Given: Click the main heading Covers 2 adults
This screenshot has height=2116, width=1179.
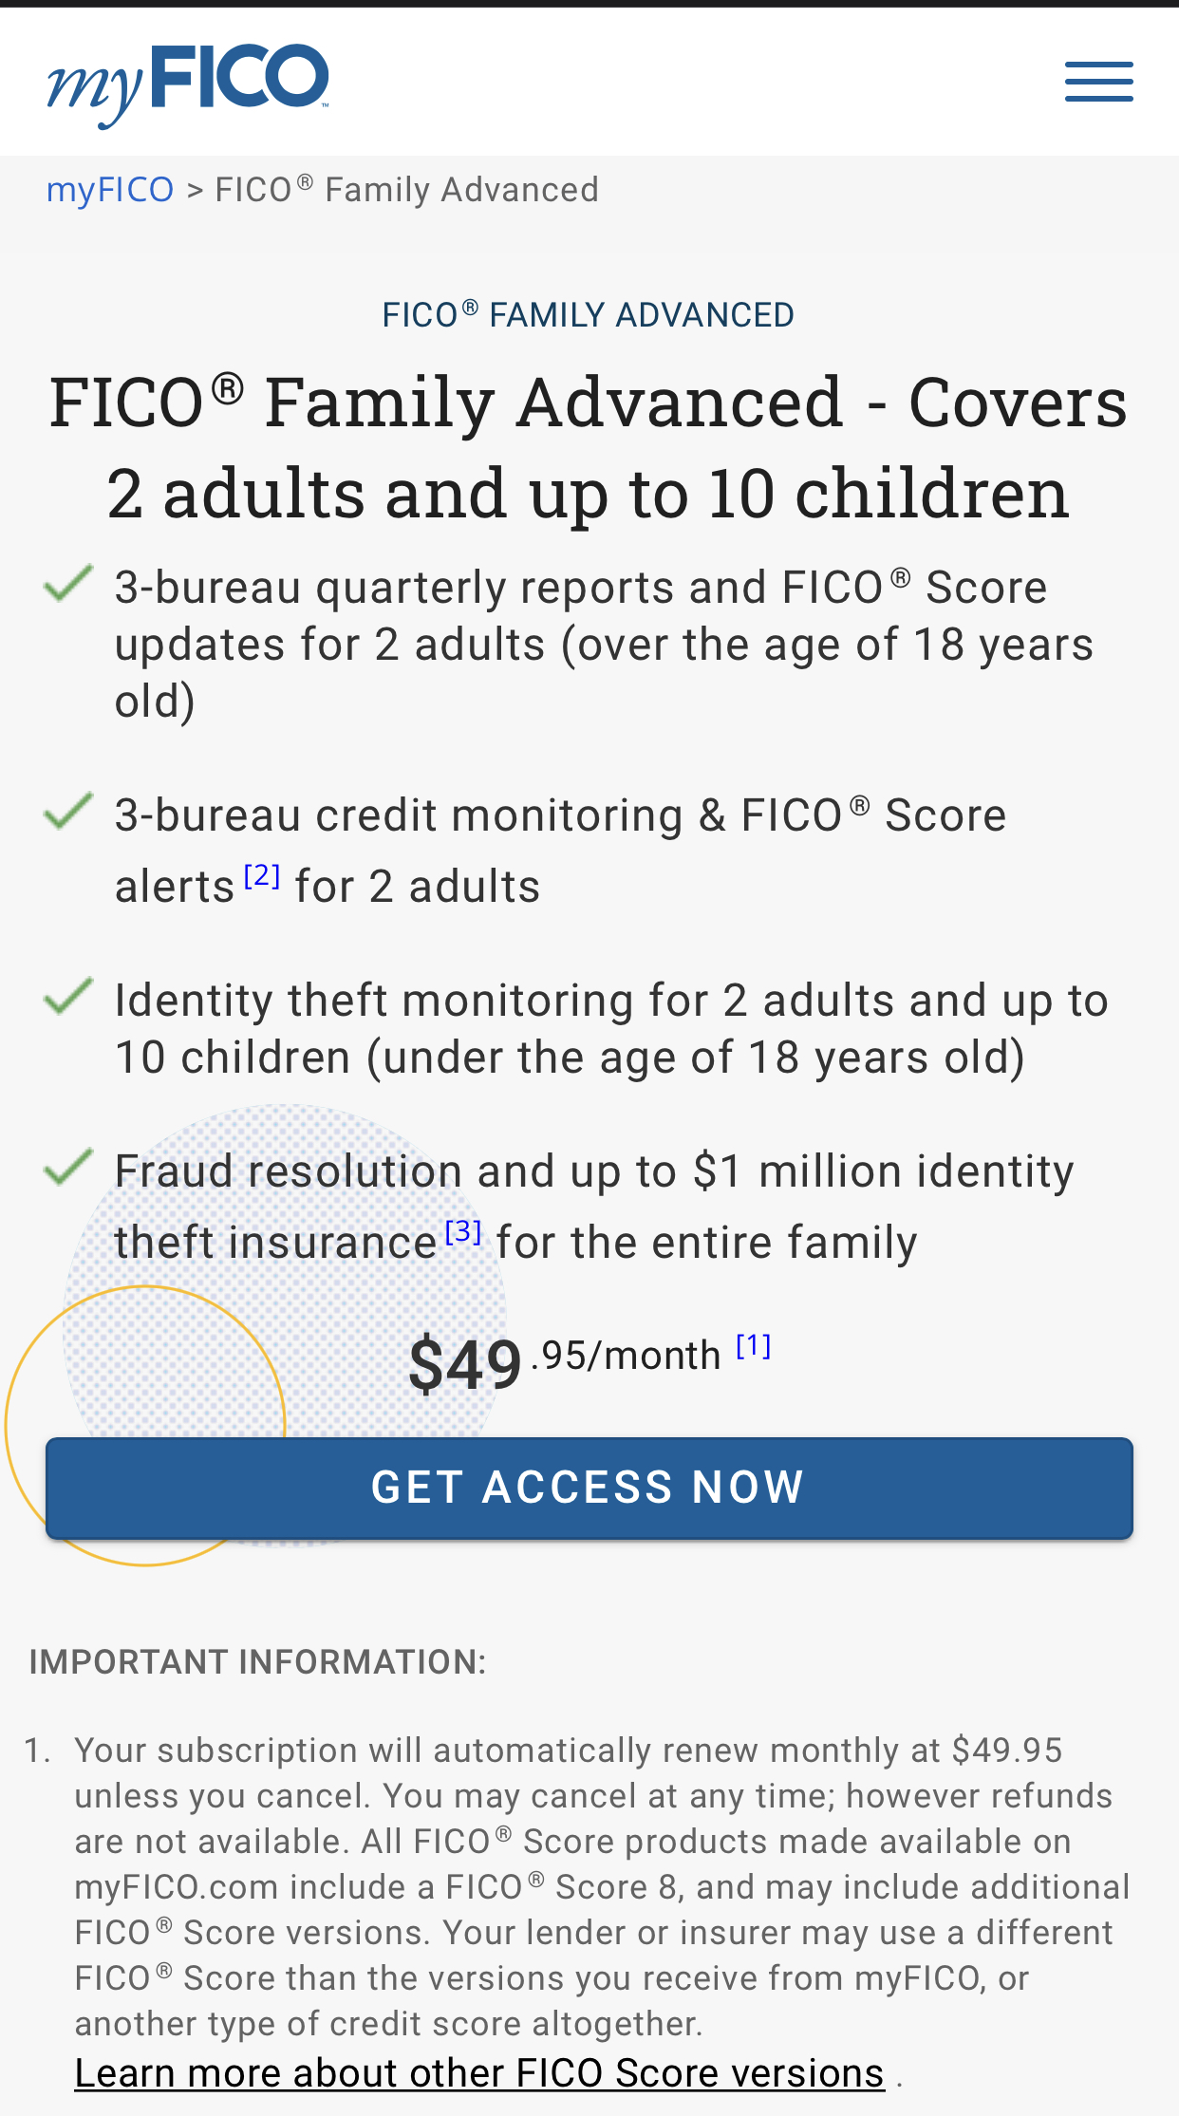Looking at the screenshot, I should tap(589, 447).
